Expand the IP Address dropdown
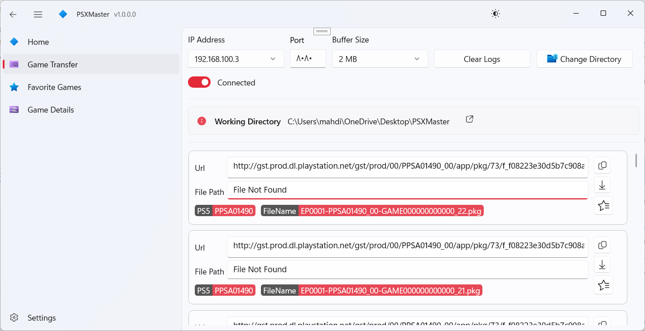Screen dimensions: 645x331 coord(236,59)
